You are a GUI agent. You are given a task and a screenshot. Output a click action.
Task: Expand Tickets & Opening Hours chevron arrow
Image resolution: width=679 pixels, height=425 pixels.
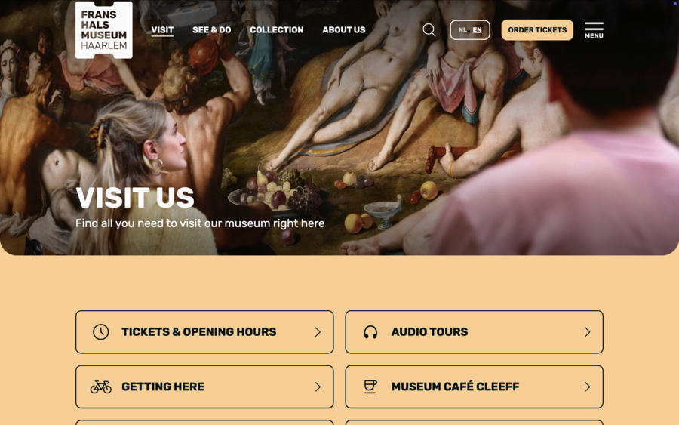tap(318, 332)
